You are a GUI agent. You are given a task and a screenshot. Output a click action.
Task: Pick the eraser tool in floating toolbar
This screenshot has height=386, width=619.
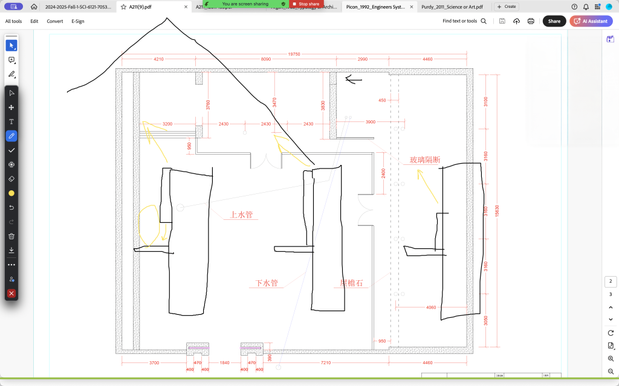[11, 179]
